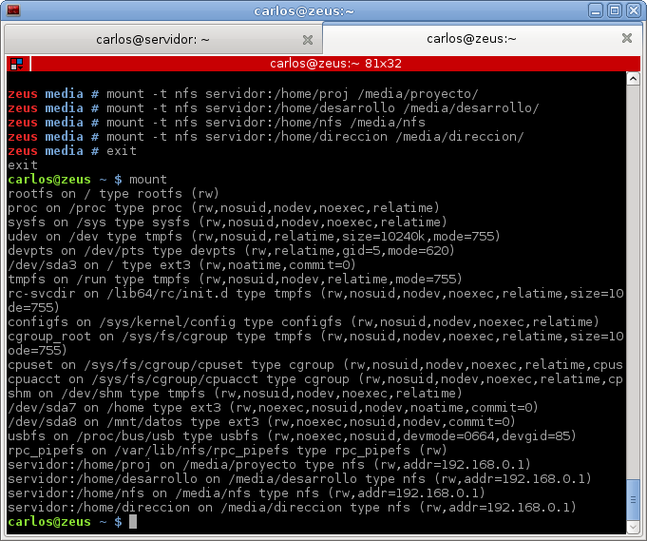Click the 'devpts on /dev/pts' line

pos(231,251)
